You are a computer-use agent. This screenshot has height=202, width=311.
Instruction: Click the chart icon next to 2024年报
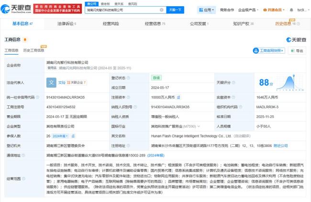point(73,136)
